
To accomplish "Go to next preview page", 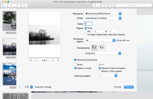I will coord(53,60).
